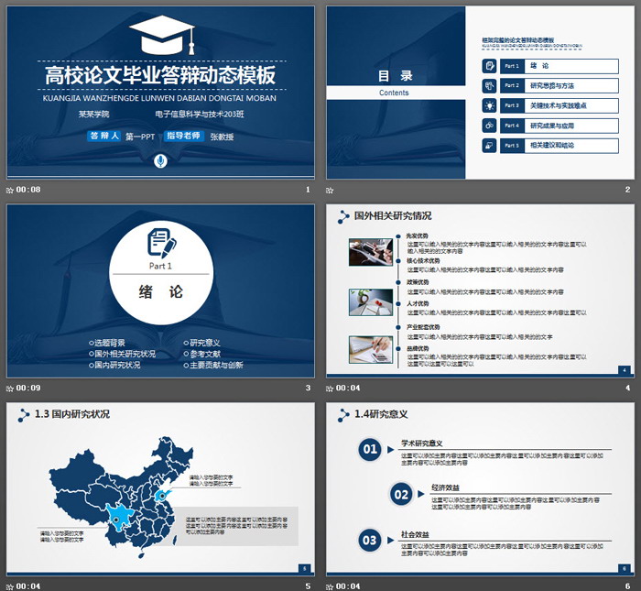Click the 00:08 timing under slide 1
This screenshot has width=641, height=591.
tap(28, 190)
